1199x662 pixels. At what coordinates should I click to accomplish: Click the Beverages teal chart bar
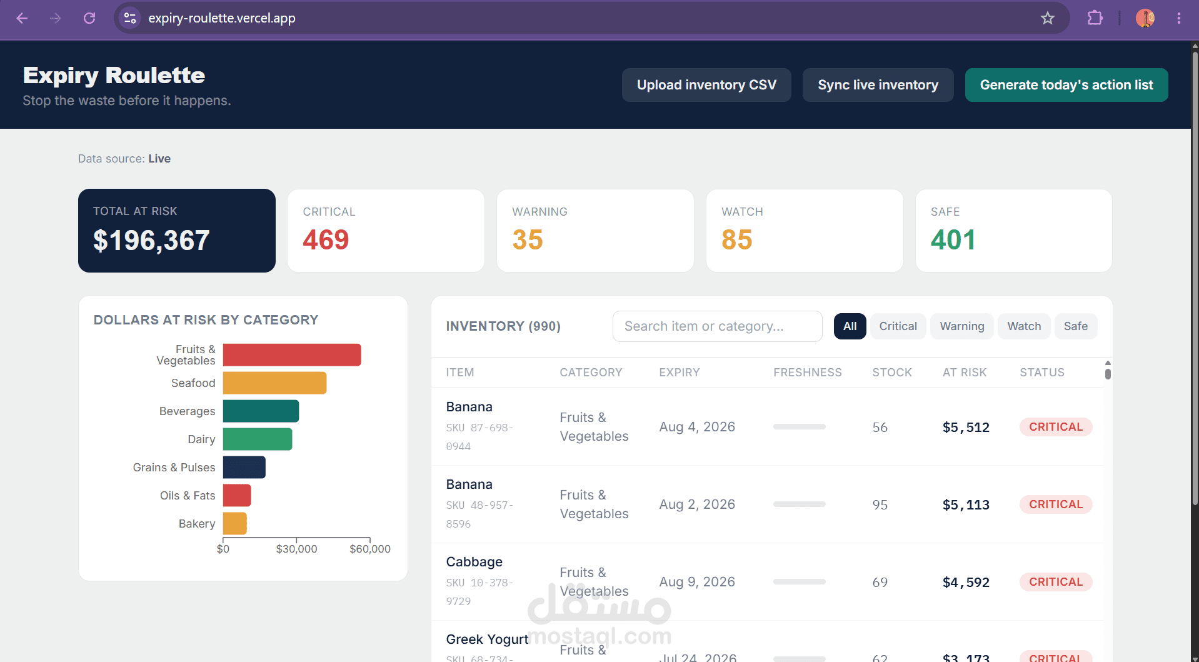click(x=261, y=411)
